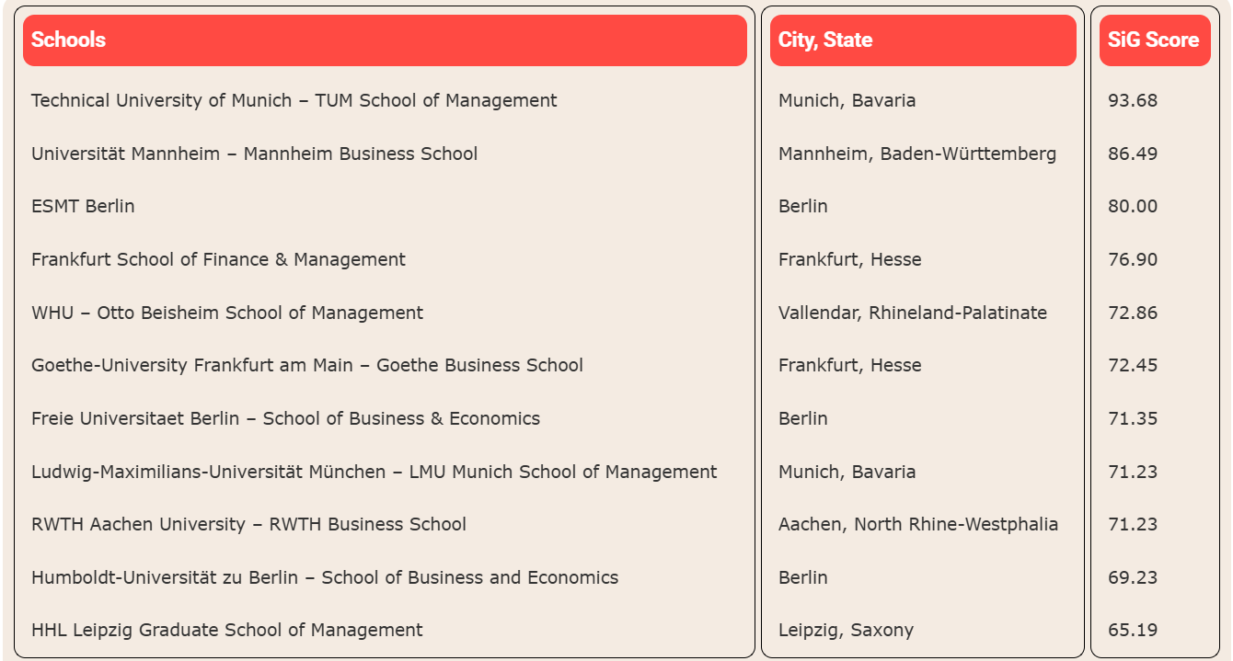Click the 65.19 SiG score value
The height and width of the screenshot is (661, 1233).
pos(1133,630)
